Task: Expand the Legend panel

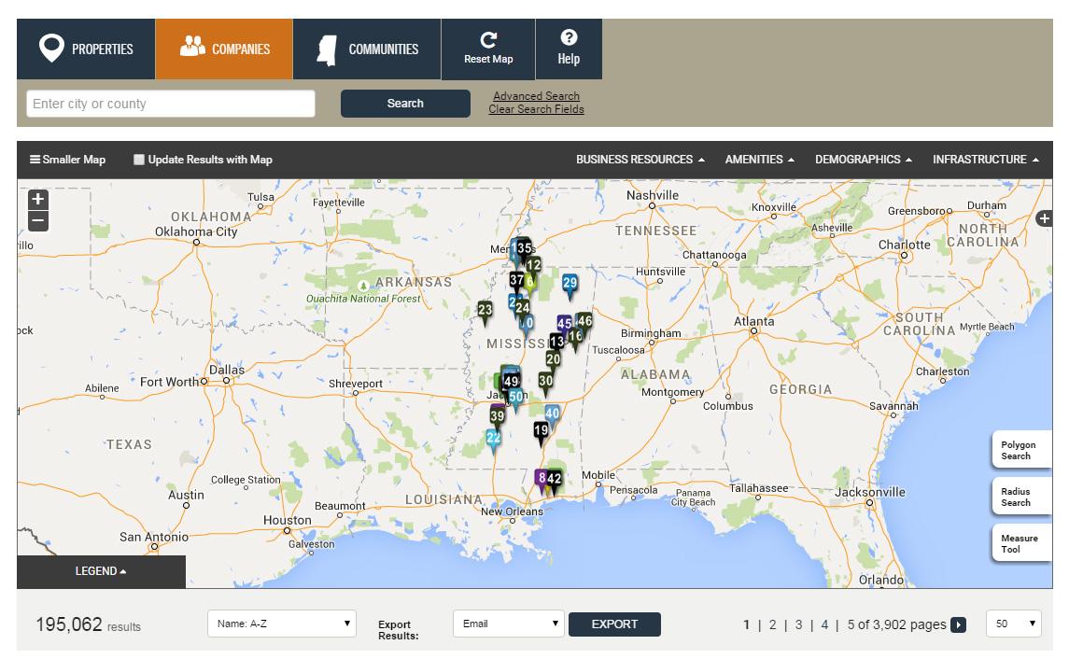Action: coord(101,571)
